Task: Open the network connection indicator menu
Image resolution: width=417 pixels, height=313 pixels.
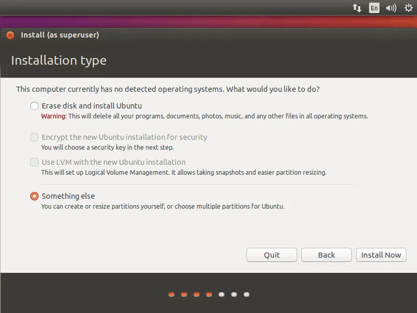Action: pos(357,8)
